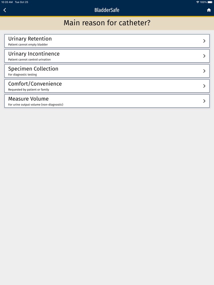Select Measure Volume for urine output

click(107, 101)
